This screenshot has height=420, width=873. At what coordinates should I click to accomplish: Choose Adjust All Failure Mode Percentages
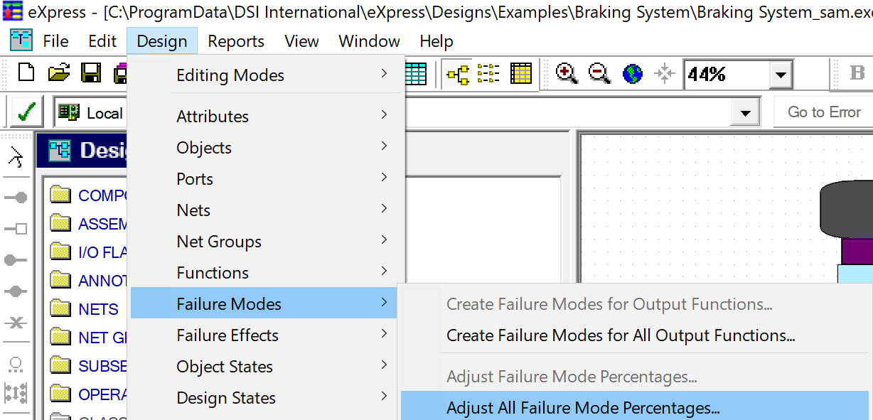coord(635,407)
